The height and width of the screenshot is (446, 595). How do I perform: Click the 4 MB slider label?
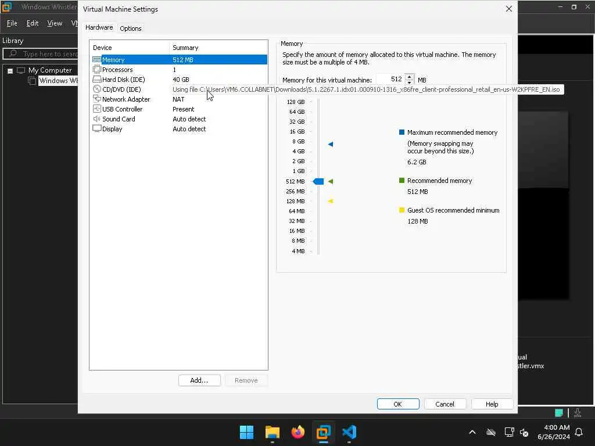click(x=298, y=251)
